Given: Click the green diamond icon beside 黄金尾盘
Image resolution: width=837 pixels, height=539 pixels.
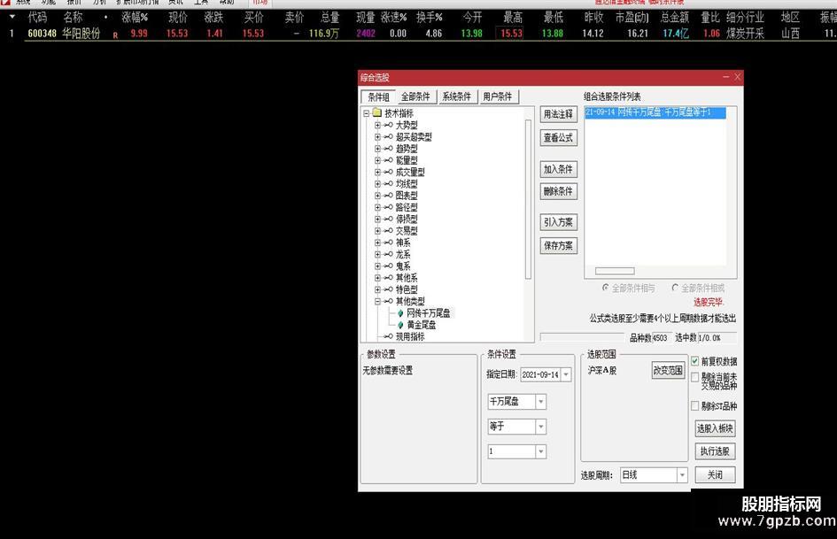Looking at the screenshot, I should click(x=400, y=325).
